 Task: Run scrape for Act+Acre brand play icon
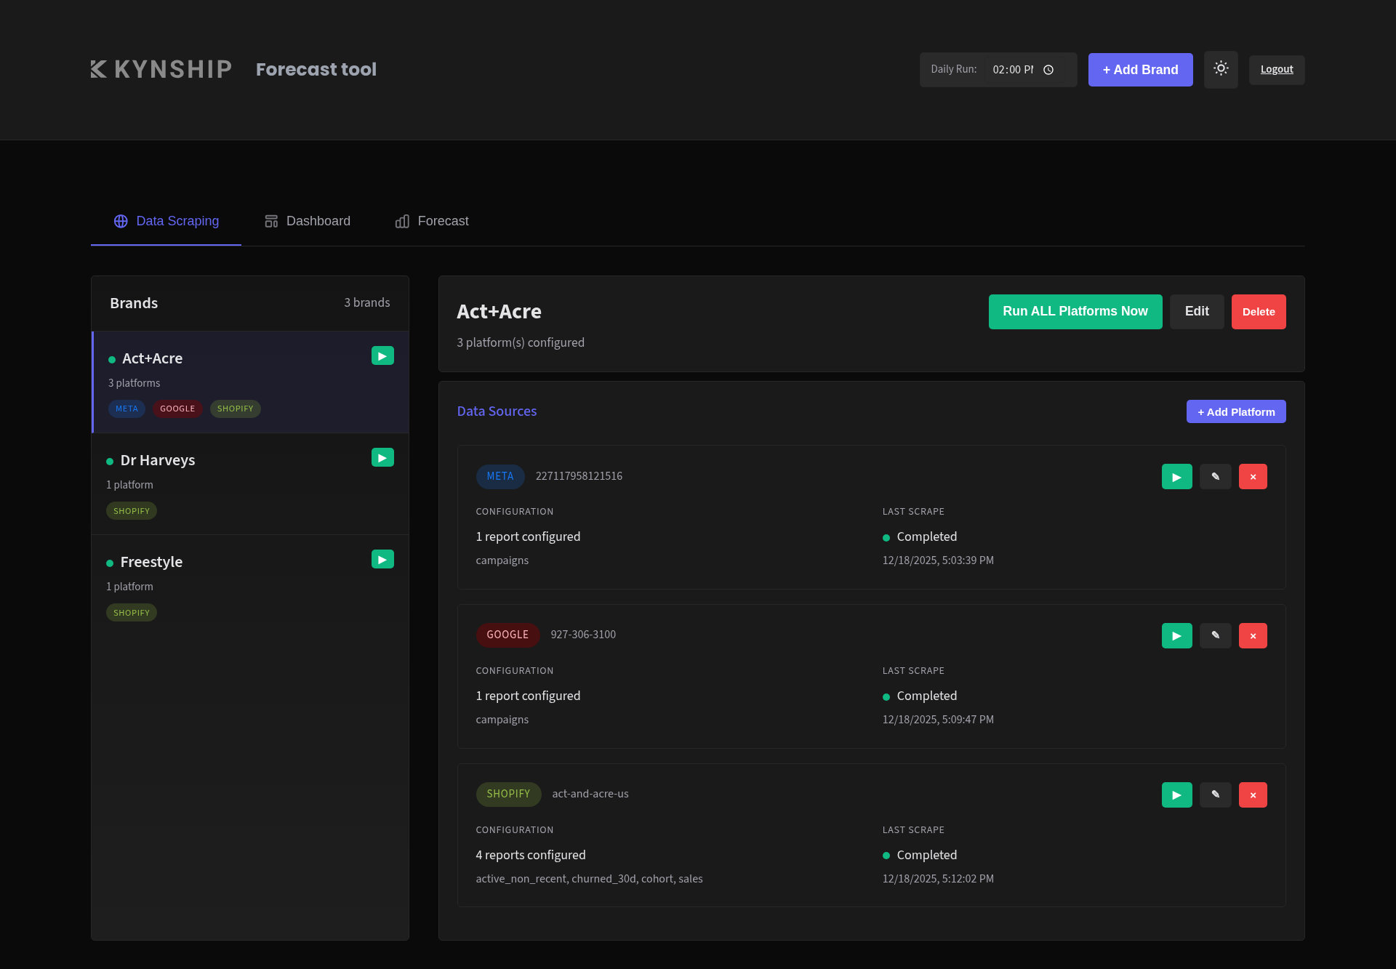tap(382, 355)
